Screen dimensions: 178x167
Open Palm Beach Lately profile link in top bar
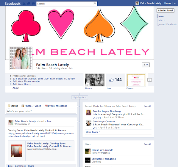pyautogui.click(x=151, y=3)
